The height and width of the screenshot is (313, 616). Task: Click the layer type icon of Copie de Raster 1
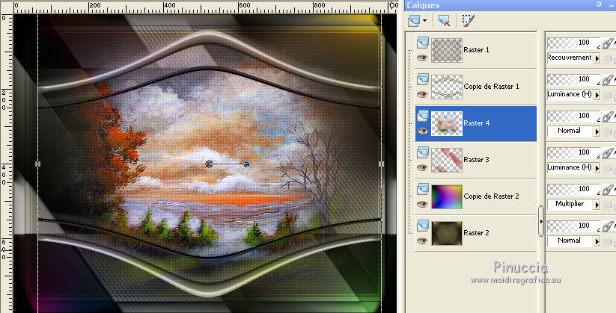click(x=423, y=79)
